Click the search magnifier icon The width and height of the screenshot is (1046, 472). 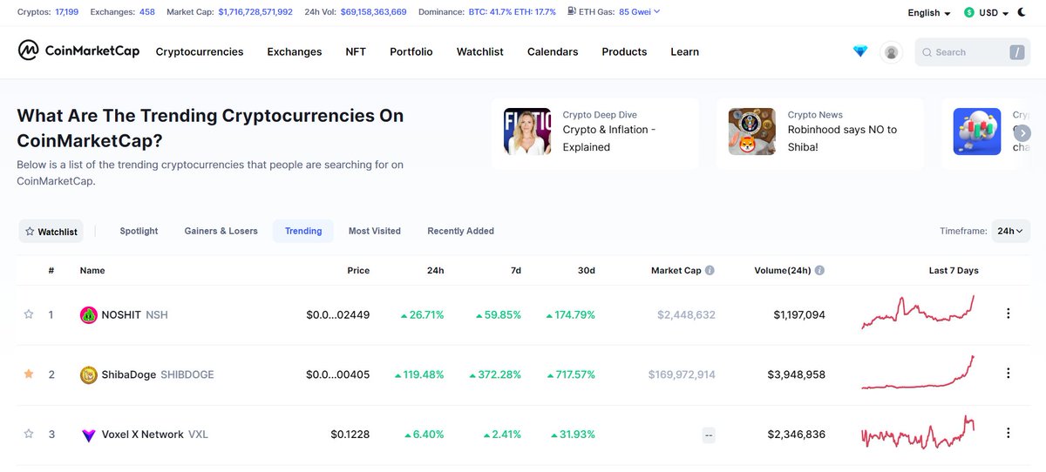point(927,52)
